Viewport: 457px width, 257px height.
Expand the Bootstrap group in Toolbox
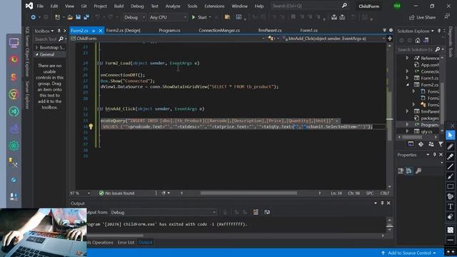[36, 48]
